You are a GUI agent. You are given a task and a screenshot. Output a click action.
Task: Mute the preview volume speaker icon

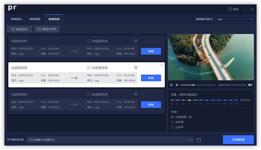click(x=250, y=85)
